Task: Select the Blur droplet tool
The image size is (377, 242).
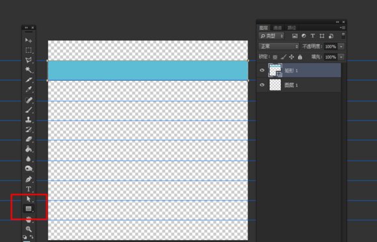Action: [29, 159]
